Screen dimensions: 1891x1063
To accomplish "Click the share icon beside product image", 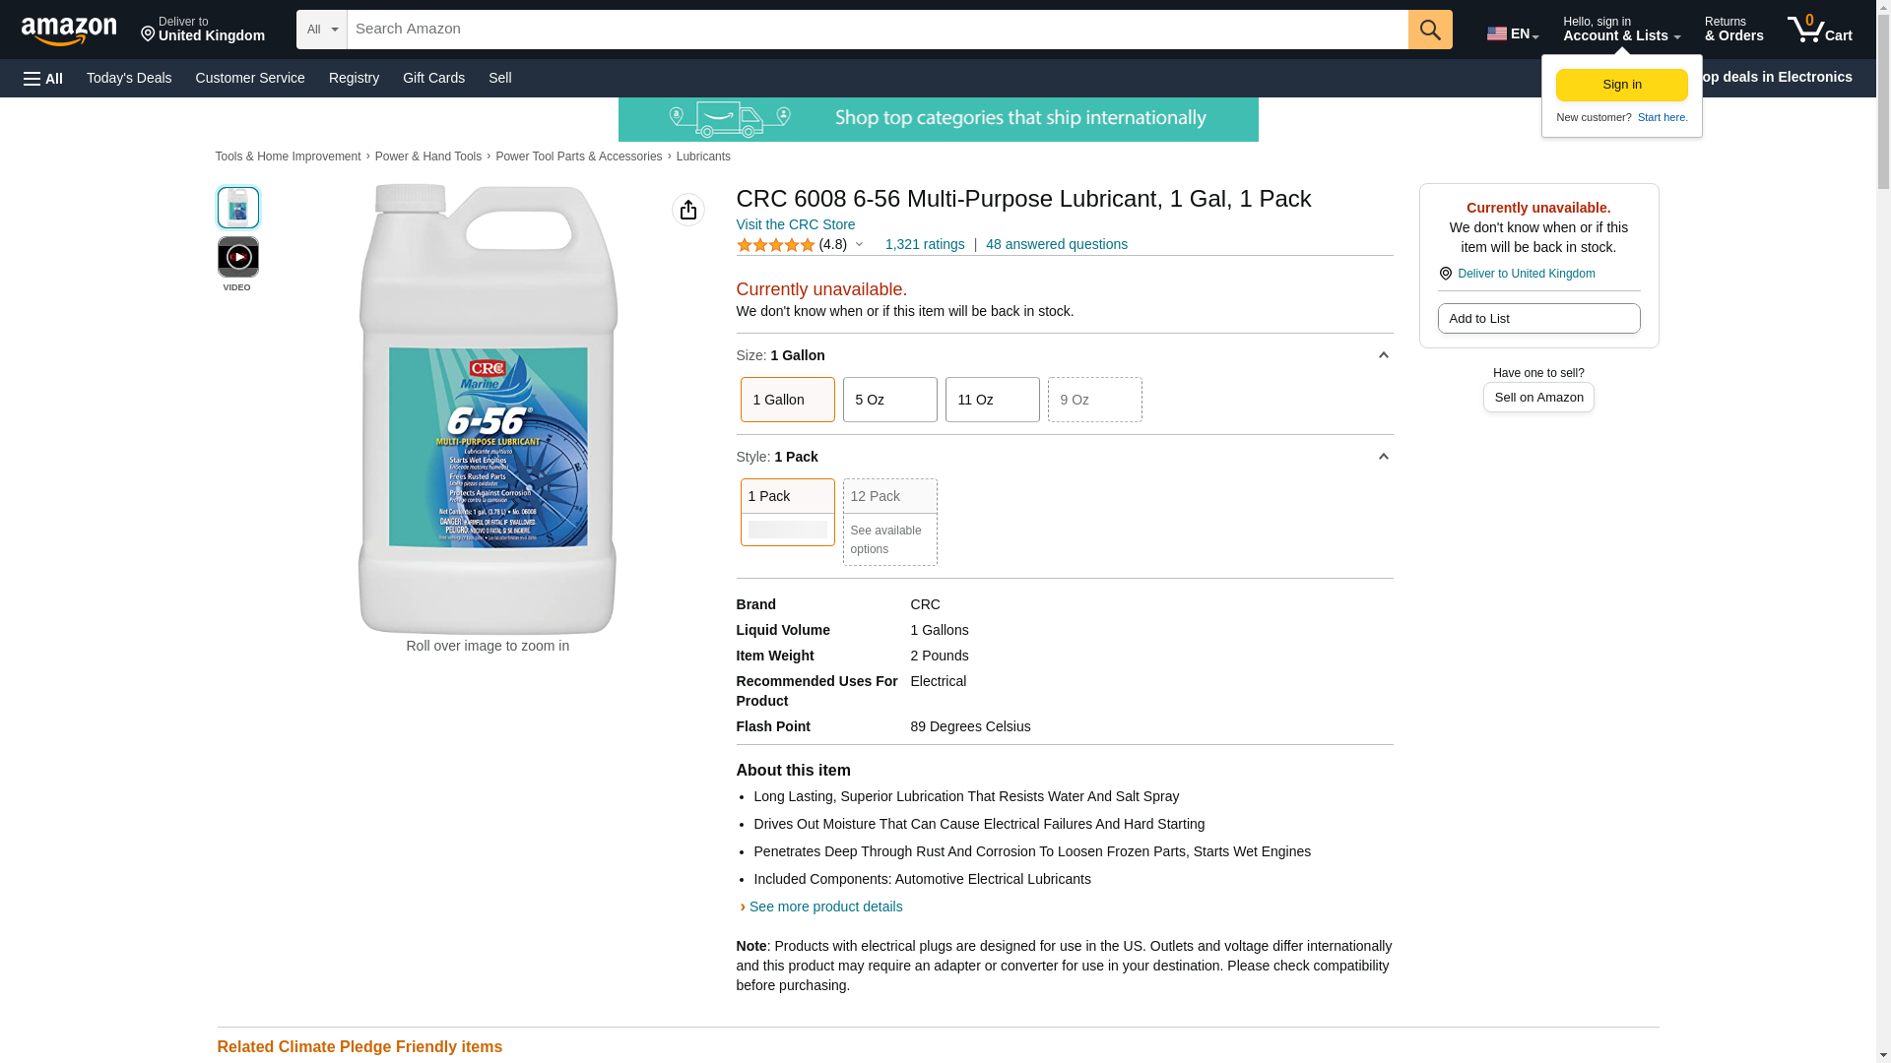I will pos(688,210).
